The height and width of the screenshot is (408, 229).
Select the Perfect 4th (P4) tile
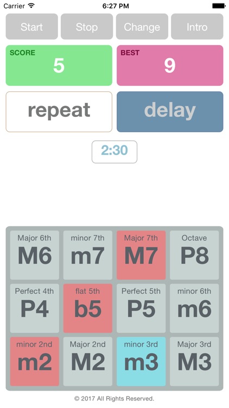point(35,308)
